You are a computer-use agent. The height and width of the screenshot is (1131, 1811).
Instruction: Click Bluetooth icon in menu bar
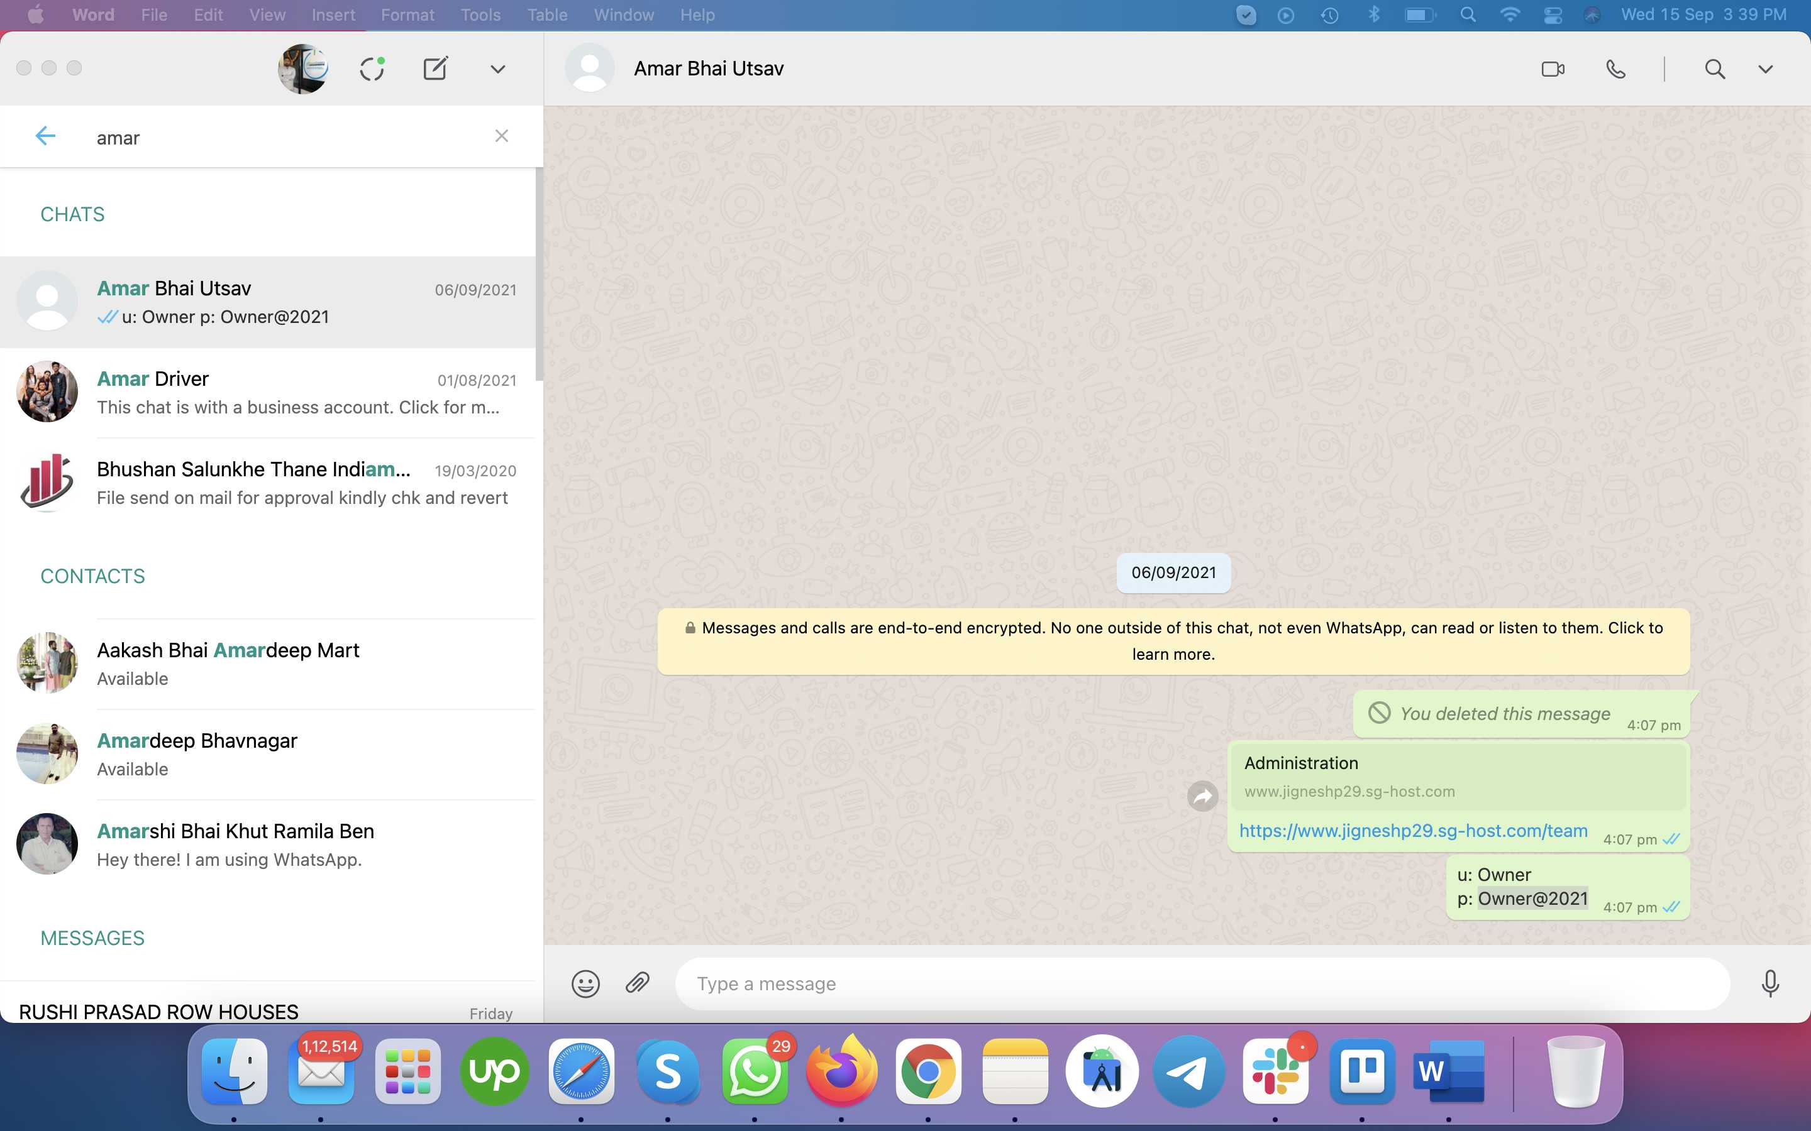pos(1373,15)
